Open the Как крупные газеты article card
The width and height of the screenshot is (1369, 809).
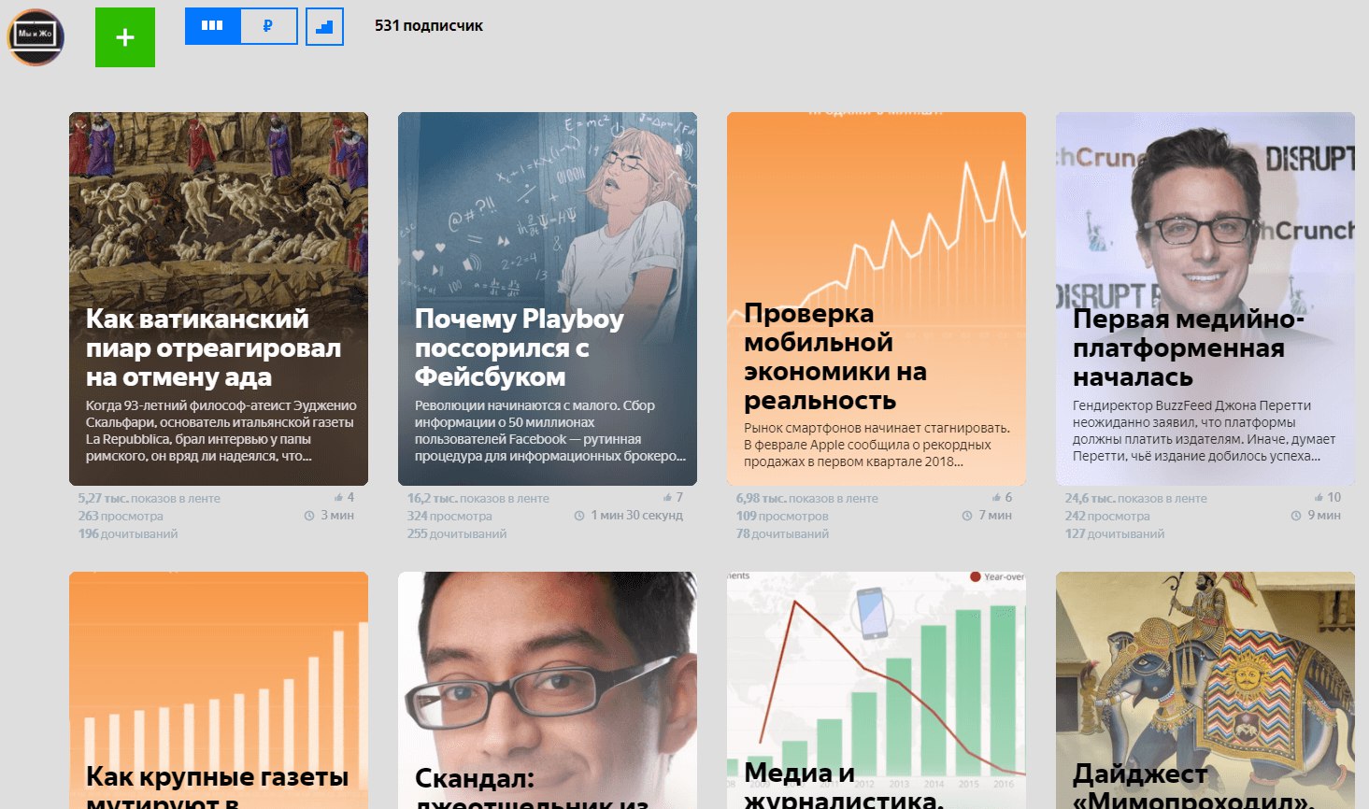[x=219, y=690]
